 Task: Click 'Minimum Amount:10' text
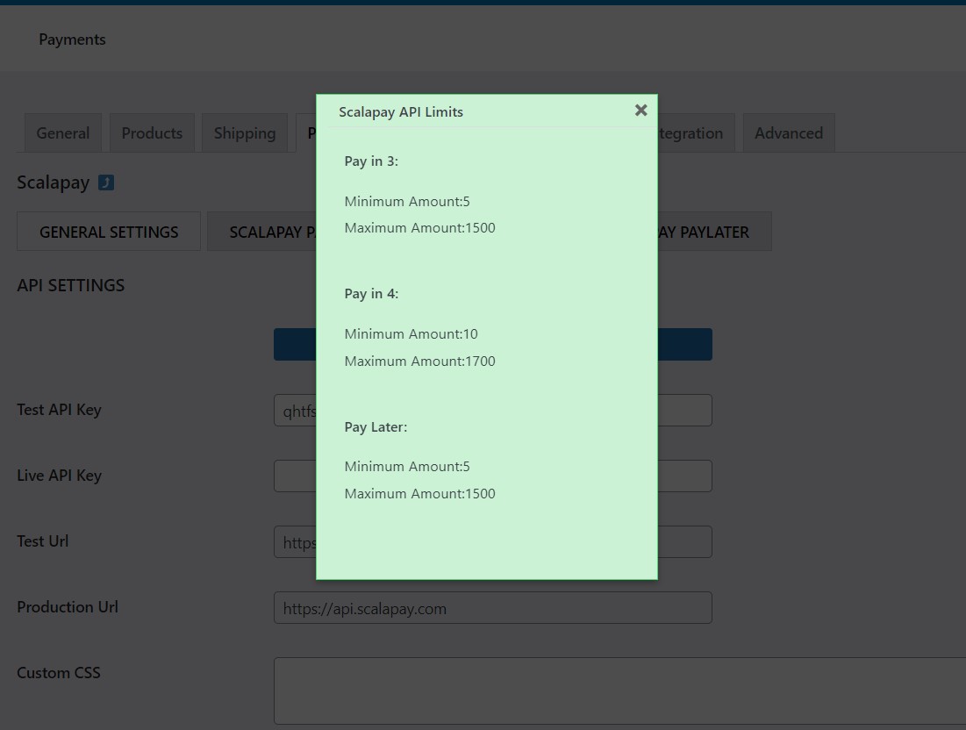point(411,334)
